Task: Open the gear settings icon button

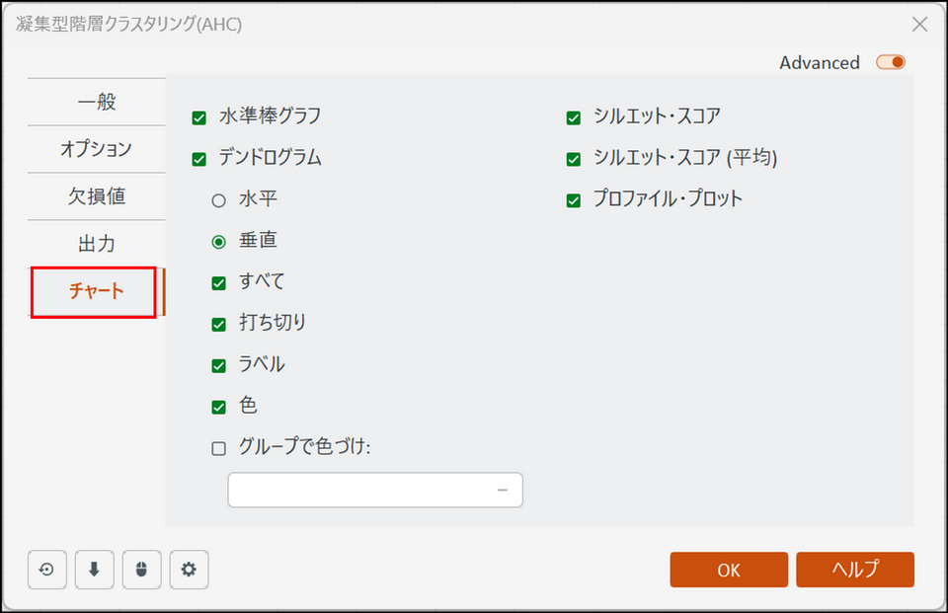Action: click(x=190, y=570)
